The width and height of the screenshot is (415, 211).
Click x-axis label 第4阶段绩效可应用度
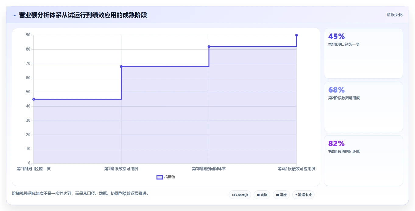point(296,169)
